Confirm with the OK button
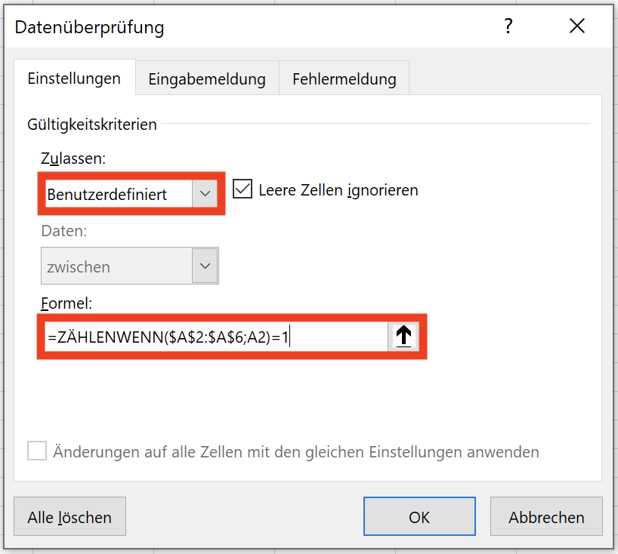 tap(419, 516)
